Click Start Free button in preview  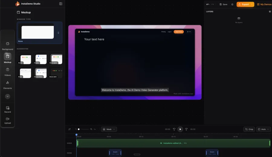[x=179, y=32]
